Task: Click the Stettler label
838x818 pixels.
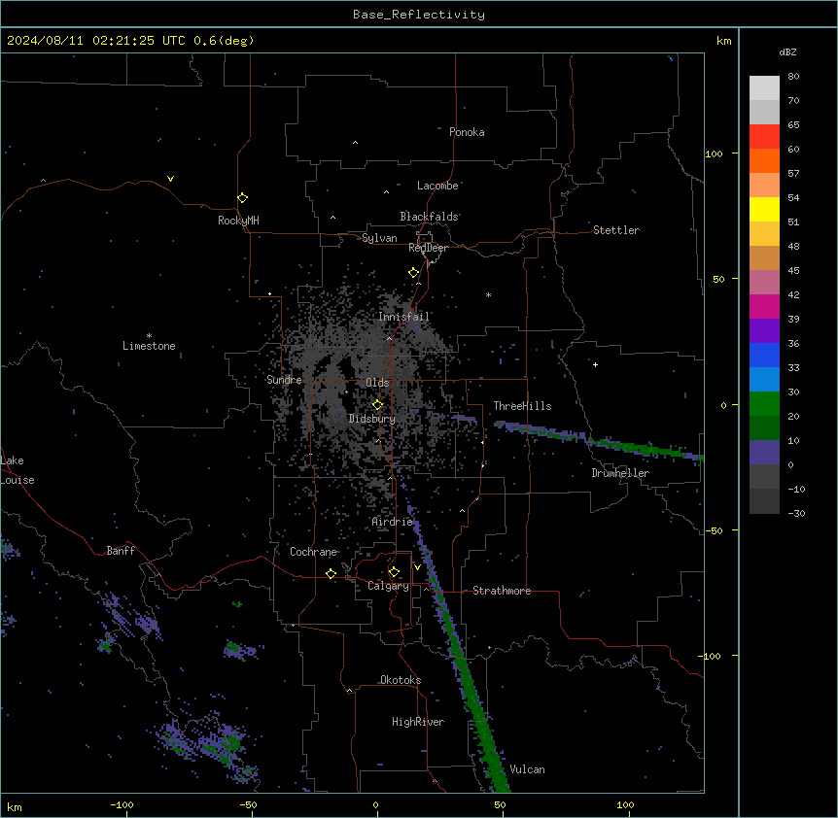Action: point(616,230)
